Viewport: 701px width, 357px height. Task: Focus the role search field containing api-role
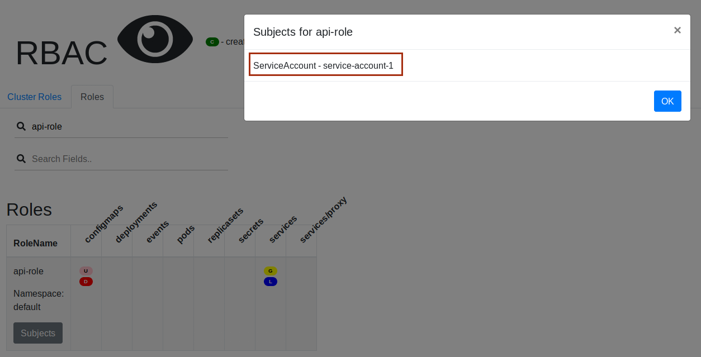coord(129,126)
